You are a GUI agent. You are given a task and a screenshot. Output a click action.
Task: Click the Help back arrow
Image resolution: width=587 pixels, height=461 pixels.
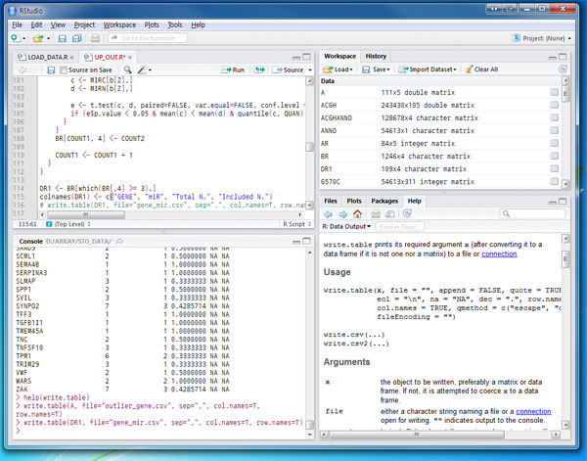(x=328, y=213)
